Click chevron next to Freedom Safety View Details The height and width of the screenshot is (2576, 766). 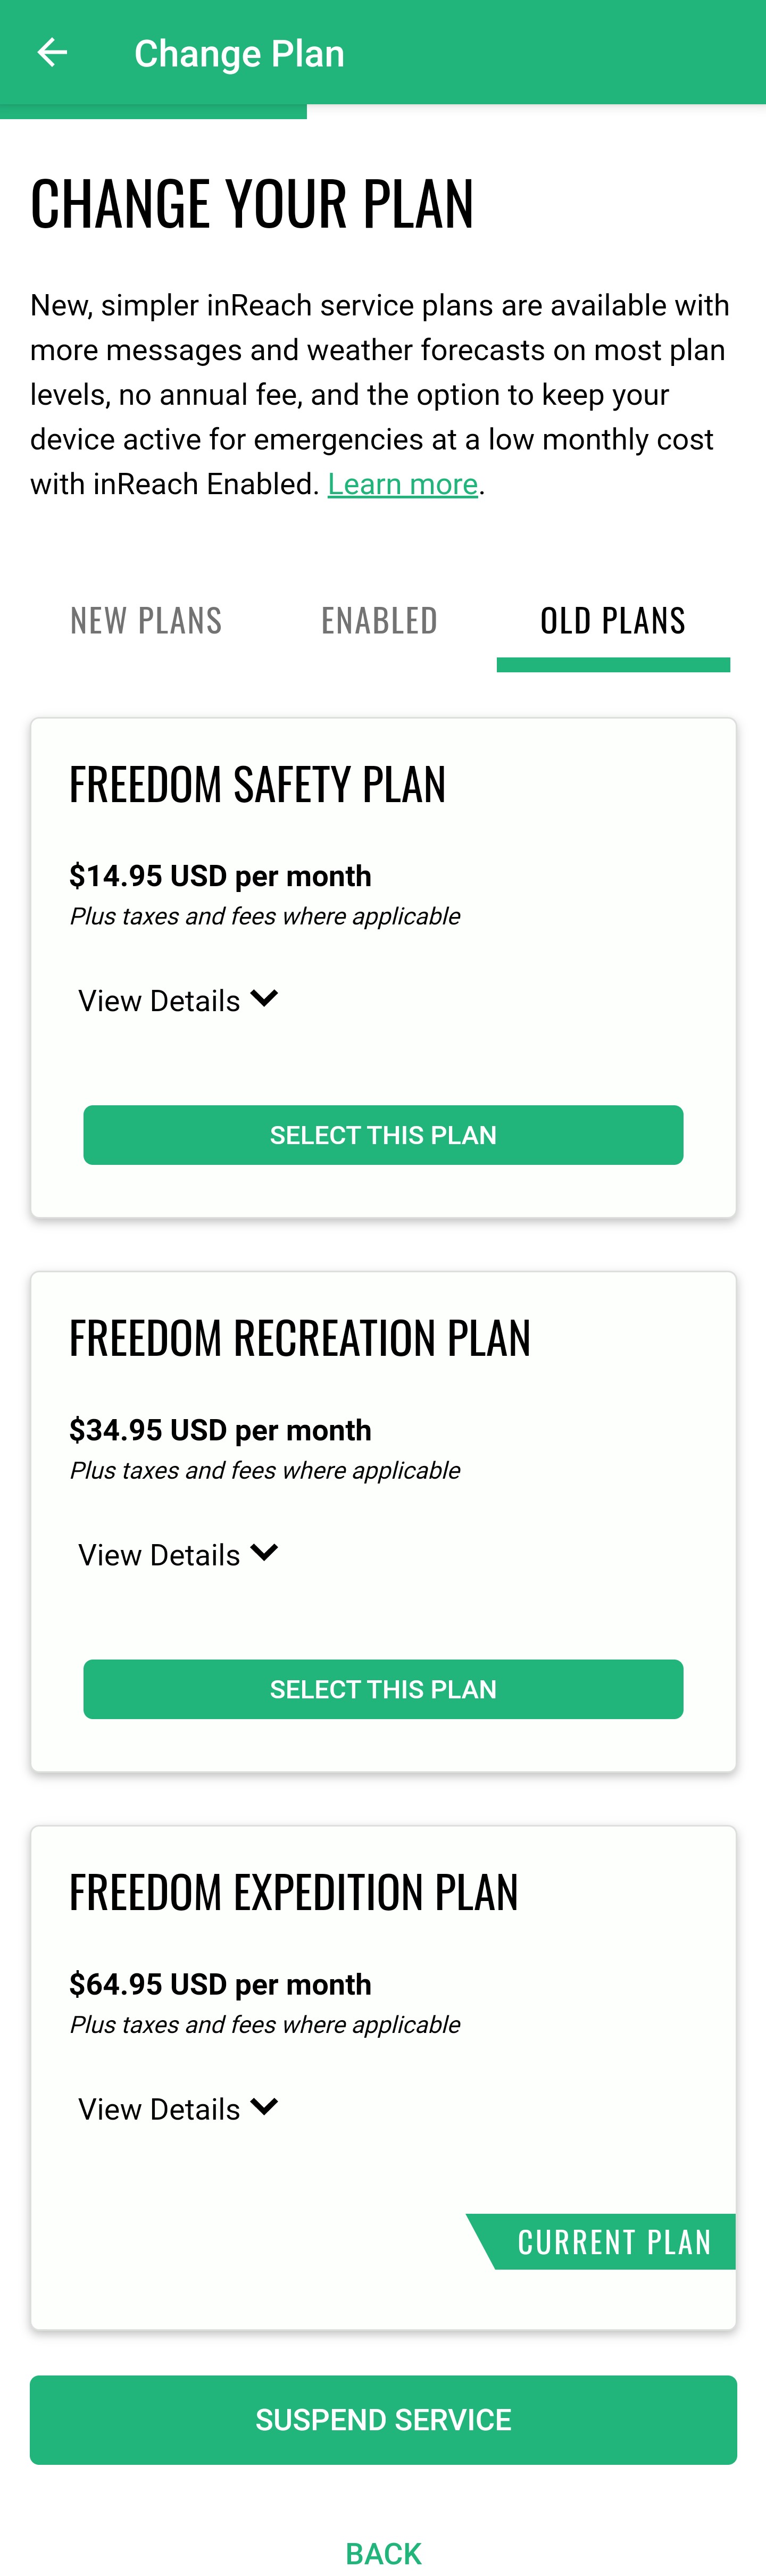coord(264,999)
